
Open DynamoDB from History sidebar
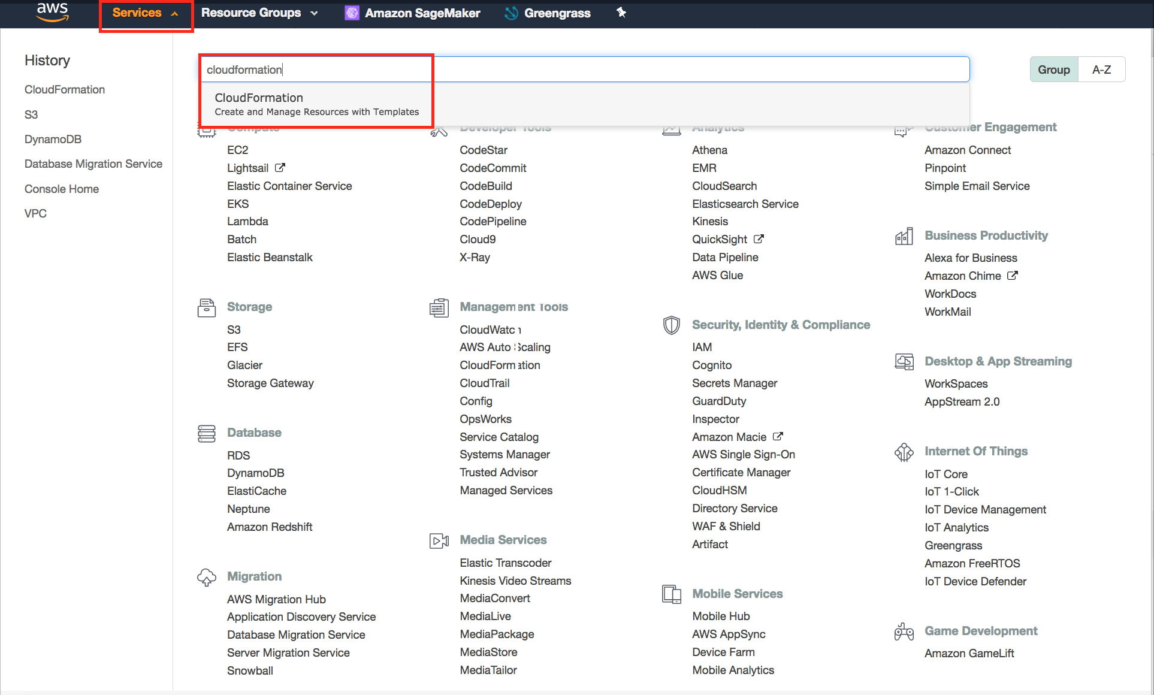[53, 140]
